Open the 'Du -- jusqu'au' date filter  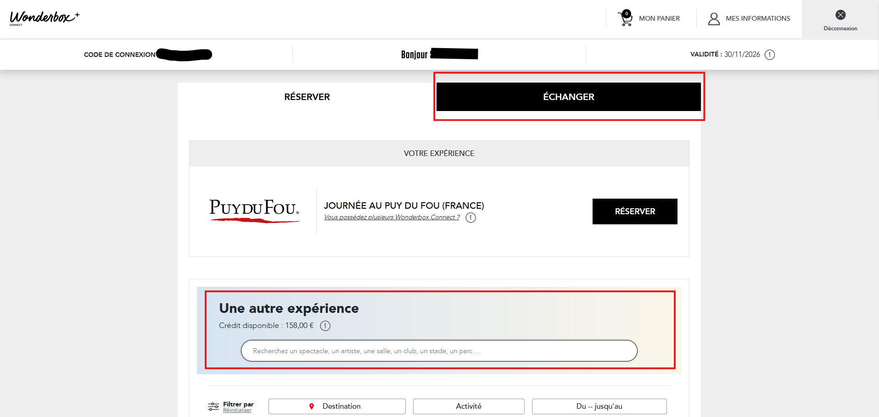pos(599,406)
